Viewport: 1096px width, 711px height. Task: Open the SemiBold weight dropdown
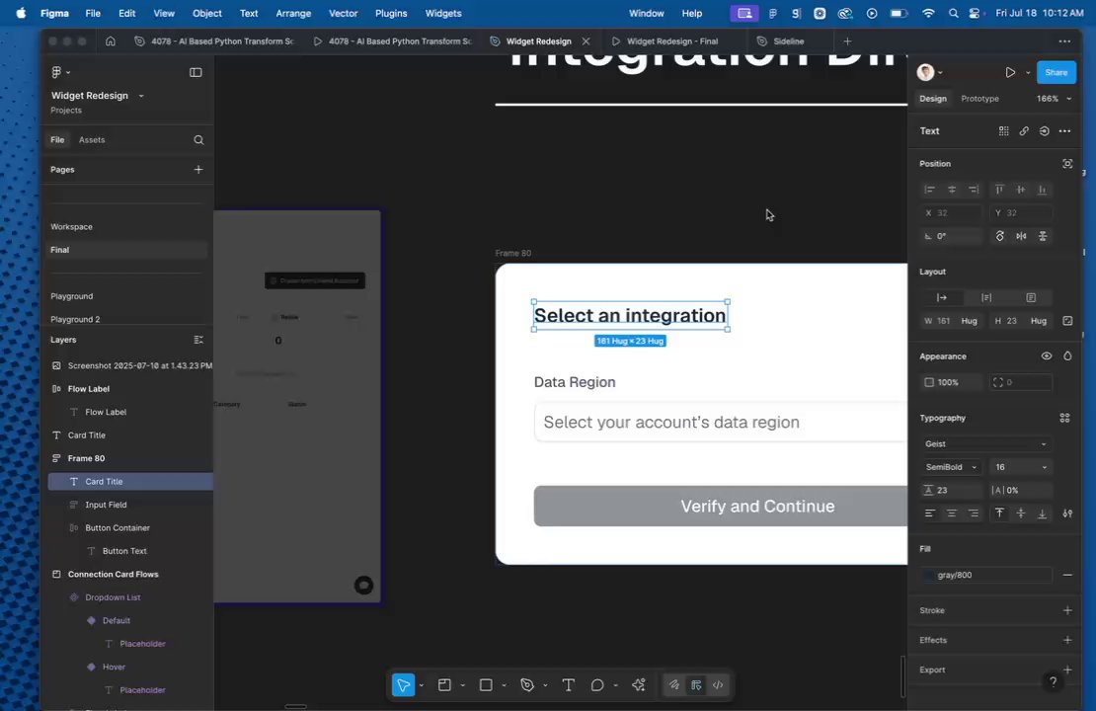(x=951, y=467)
